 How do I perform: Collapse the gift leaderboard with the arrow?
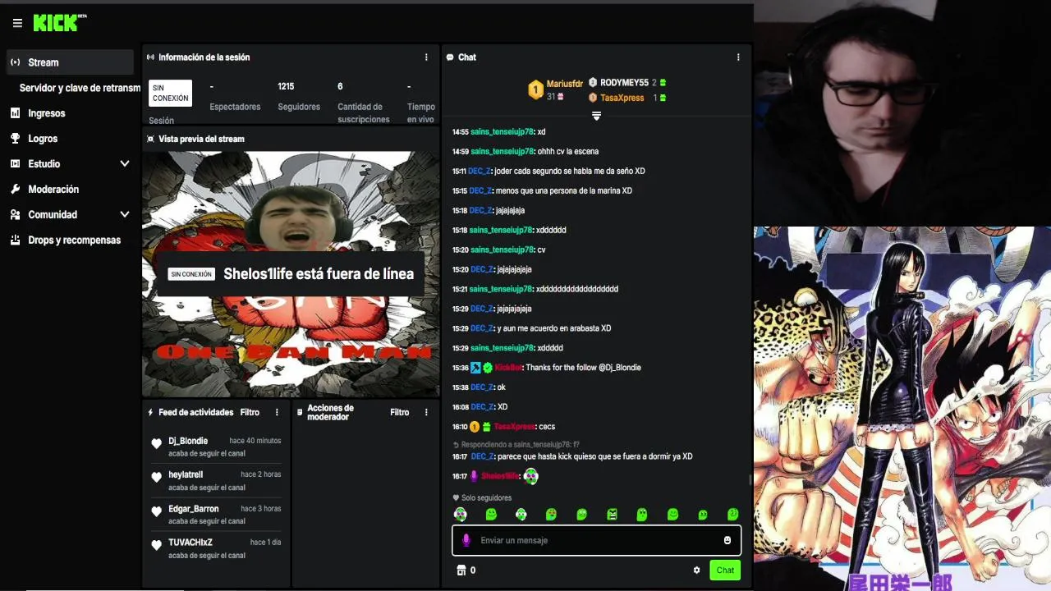click(597, 116)
